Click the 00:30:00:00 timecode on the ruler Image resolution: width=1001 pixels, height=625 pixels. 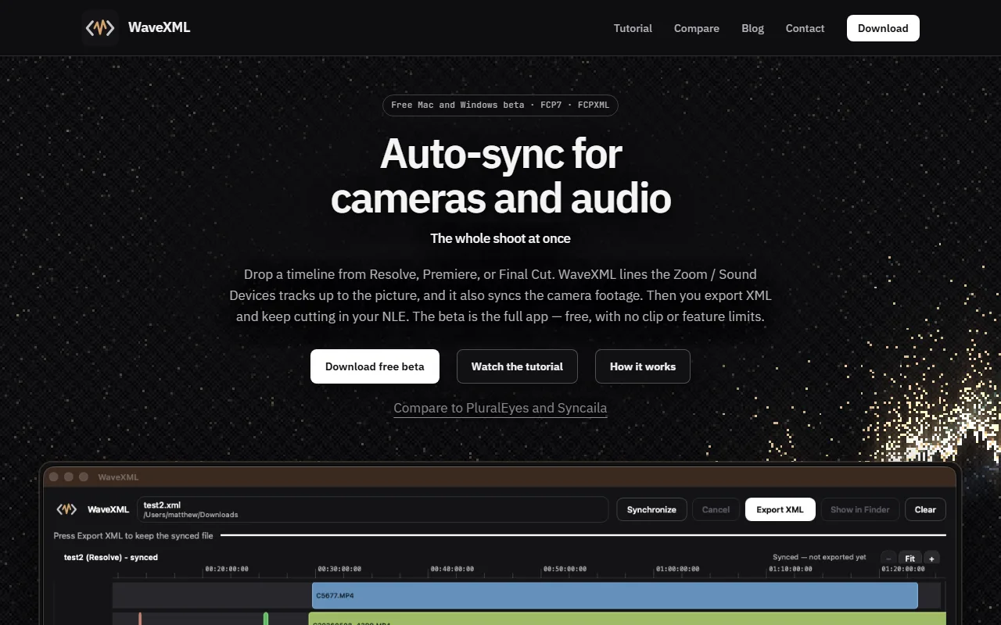coord(339,569)
